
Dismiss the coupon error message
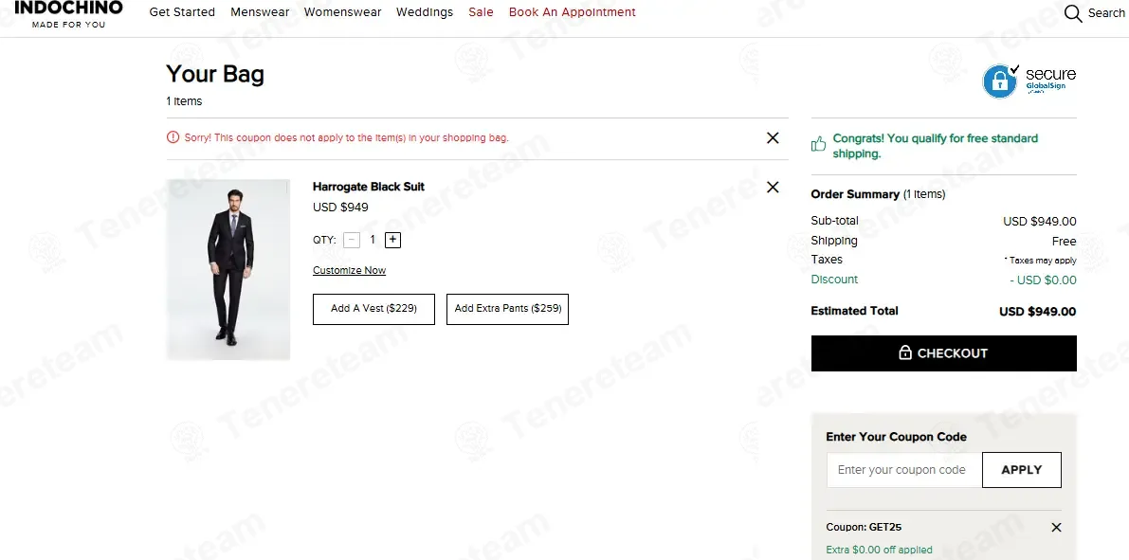click(773, 138)
